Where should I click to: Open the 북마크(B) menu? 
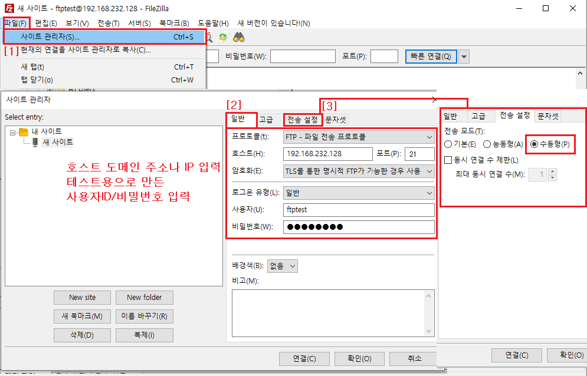coord(174,23)
